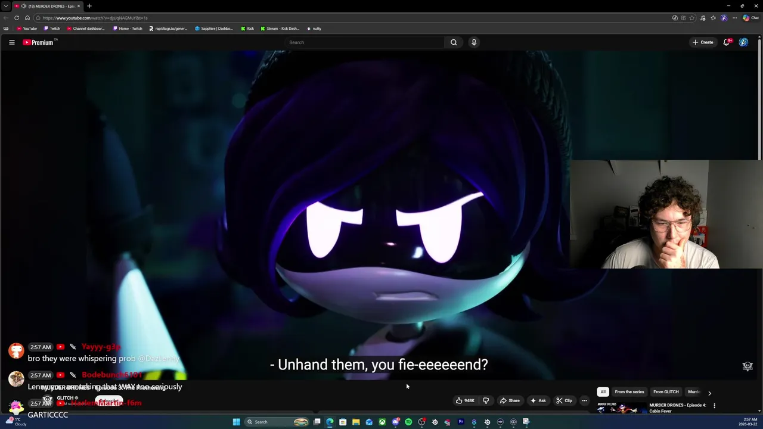Click the magnifier search button on YouTube
Viewport: 763px width, 429px height.
454,42
